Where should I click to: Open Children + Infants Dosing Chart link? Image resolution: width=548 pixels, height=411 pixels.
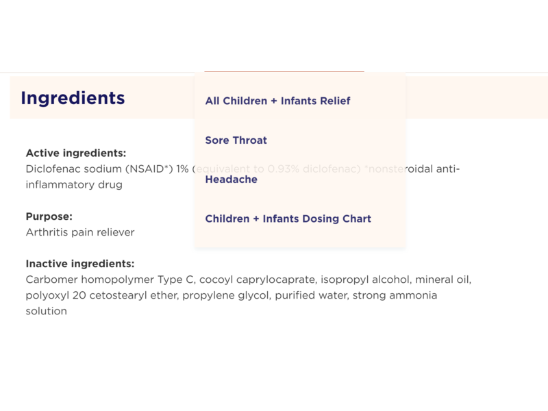288,219
